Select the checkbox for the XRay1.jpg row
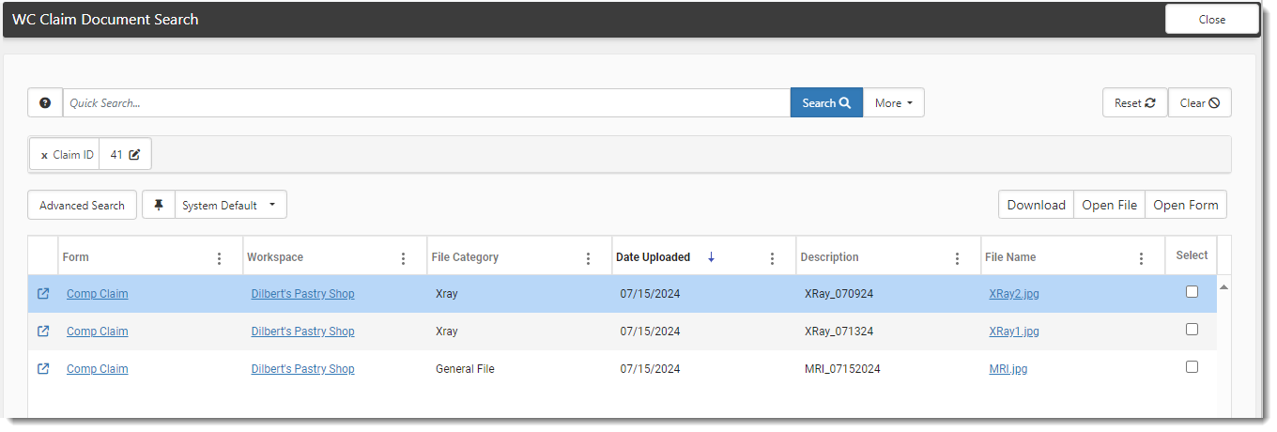Screen dimensions: 1277x432 (1192, 330)
